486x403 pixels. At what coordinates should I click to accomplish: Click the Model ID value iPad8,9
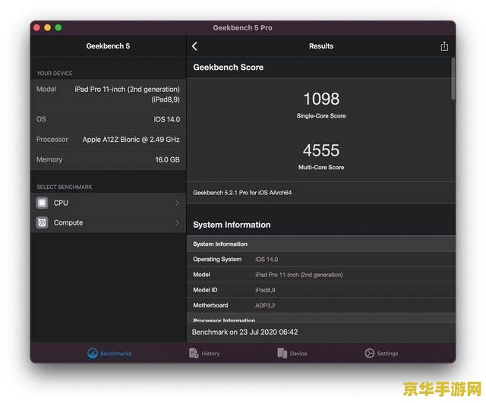[x=265, y=290]
